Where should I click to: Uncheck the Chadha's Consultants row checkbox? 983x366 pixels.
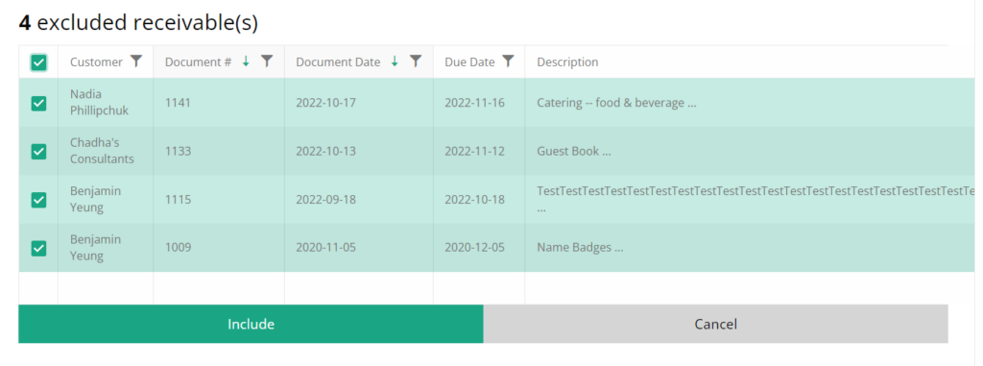pos(38,151)
